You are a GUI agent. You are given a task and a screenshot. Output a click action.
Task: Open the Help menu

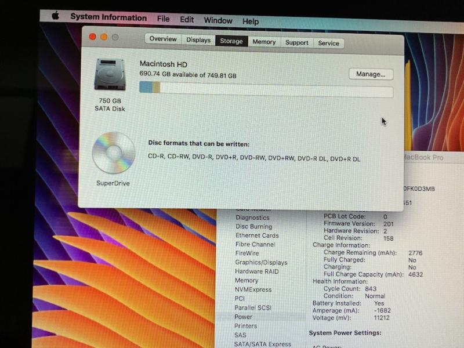point(251,21)
